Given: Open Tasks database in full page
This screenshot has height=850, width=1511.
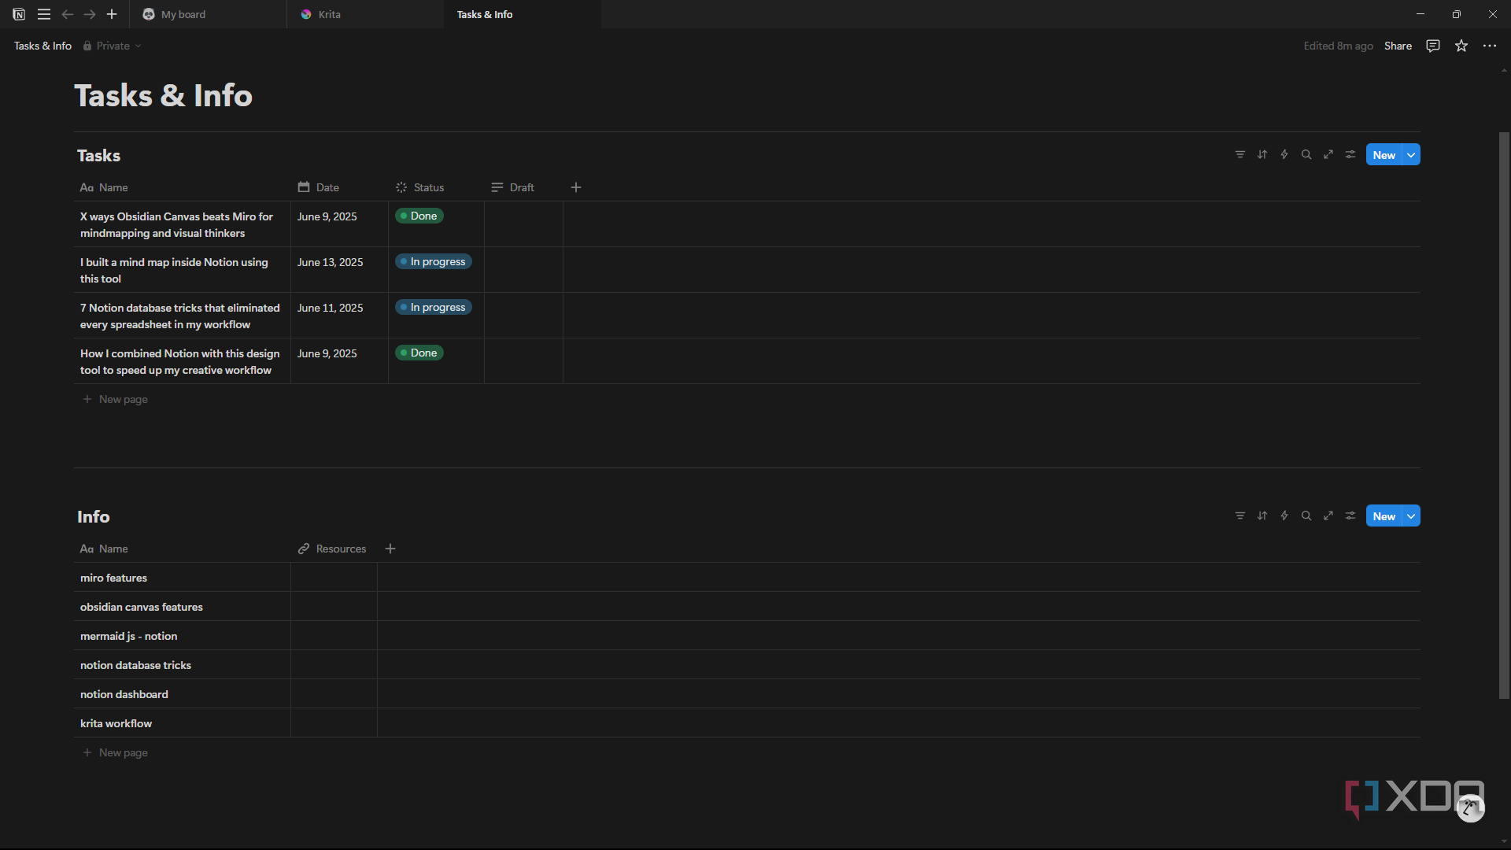Looking at the screenshot, I should click(x=1328, y=154).
